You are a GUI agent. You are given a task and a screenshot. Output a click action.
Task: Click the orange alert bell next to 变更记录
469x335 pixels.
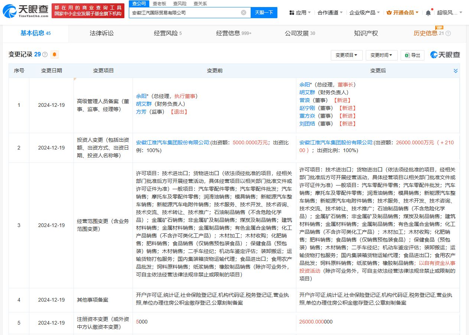[55, 55]
